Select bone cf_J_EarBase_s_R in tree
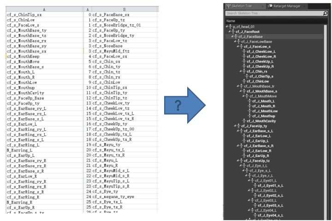Viewport: 332px width, 221px height. (x=259, y=146)
